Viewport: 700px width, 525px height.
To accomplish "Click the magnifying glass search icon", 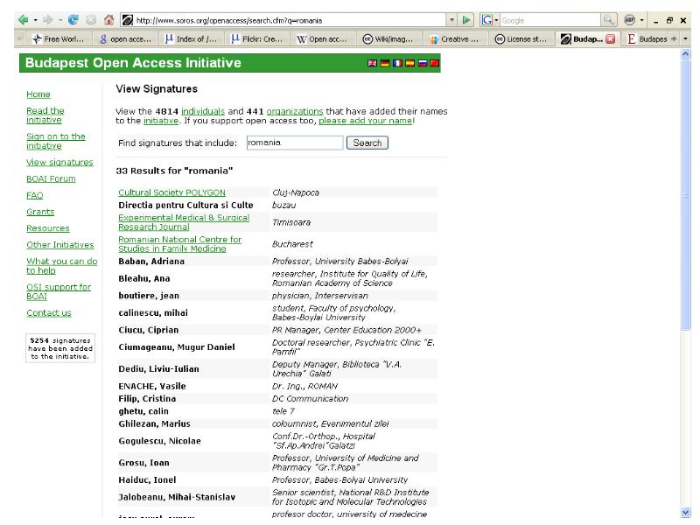I will point(608,20).
